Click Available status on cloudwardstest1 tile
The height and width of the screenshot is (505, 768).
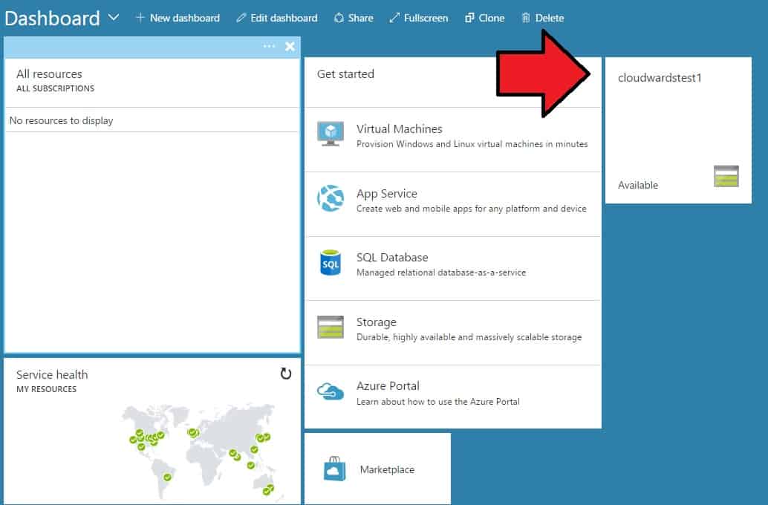click(638, 185)
